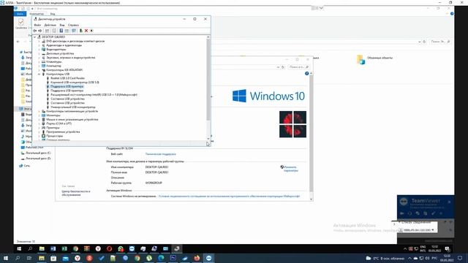Viewport: 468px width, 263px height.
Task: Open Word from remote desktop taskbar
Action: point(53,248)
